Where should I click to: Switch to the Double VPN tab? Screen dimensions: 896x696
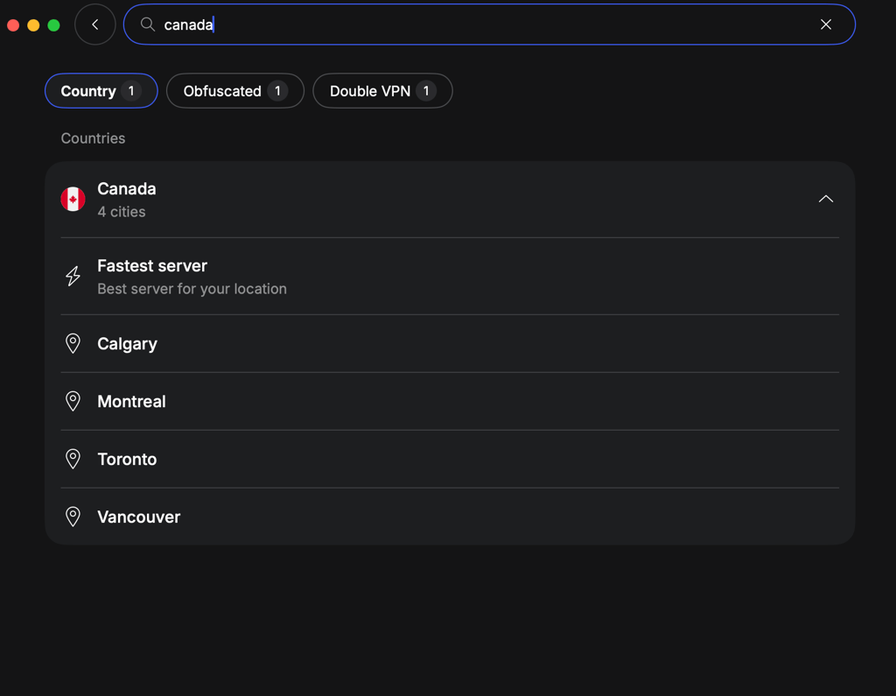[x=383, y=91]
